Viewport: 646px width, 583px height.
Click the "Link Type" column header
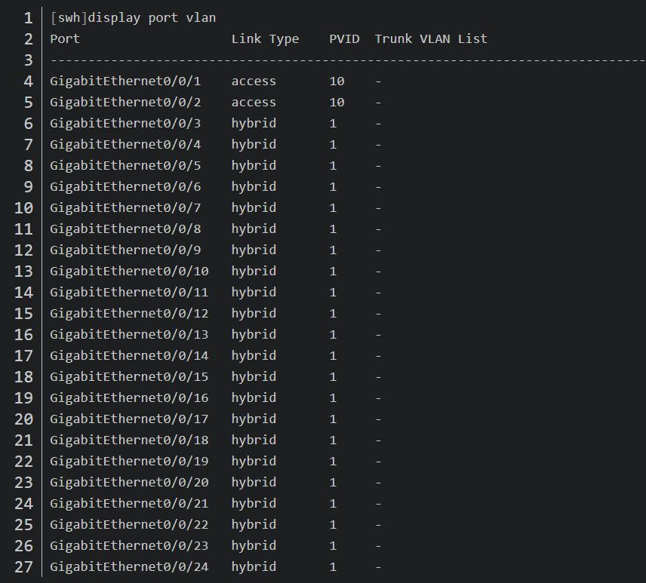[x=265, y=38]
